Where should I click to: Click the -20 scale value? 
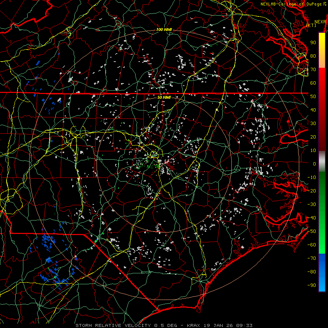[x=312, y=191]
